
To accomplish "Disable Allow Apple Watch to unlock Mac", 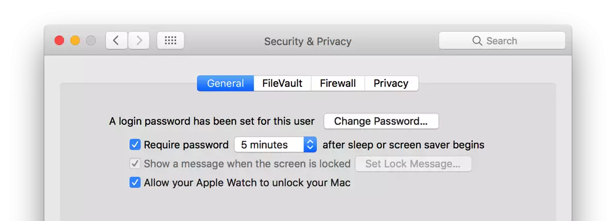I will point(135,182).
